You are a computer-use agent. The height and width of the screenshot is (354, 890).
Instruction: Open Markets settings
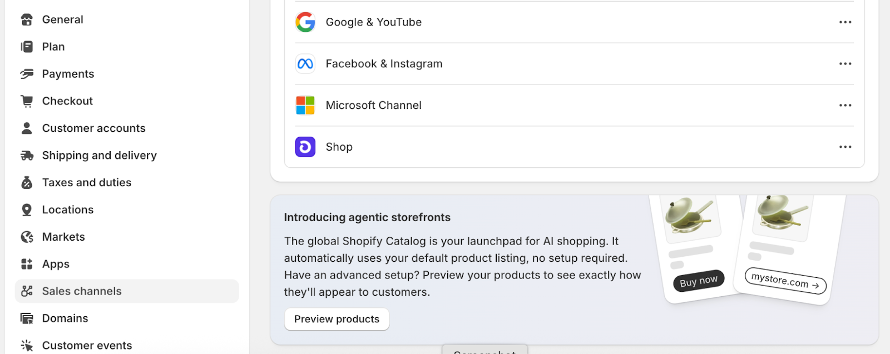(127, 237)
